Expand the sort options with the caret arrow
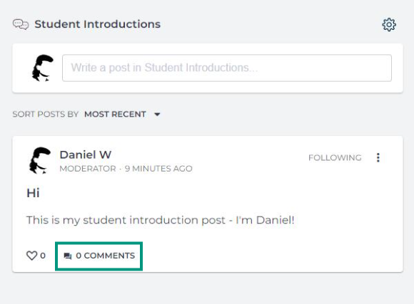This screenshot has height=304, width=414. [157, 115]
